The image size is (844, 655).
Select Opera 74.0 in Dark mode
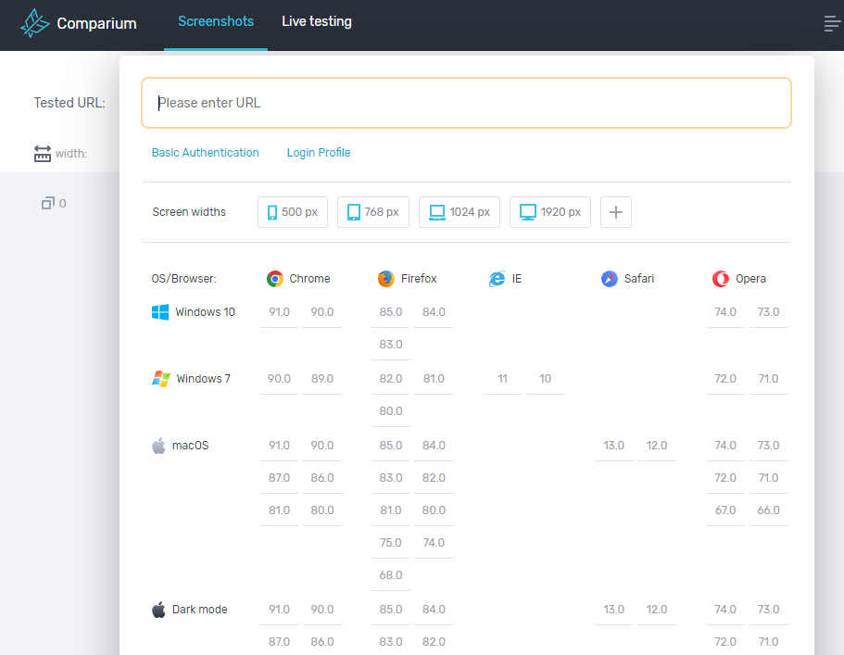click(725, 610)
